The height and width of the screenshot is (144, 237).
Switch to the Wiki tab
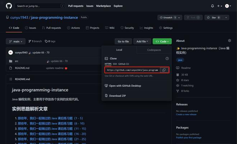(x=110, y=28)
